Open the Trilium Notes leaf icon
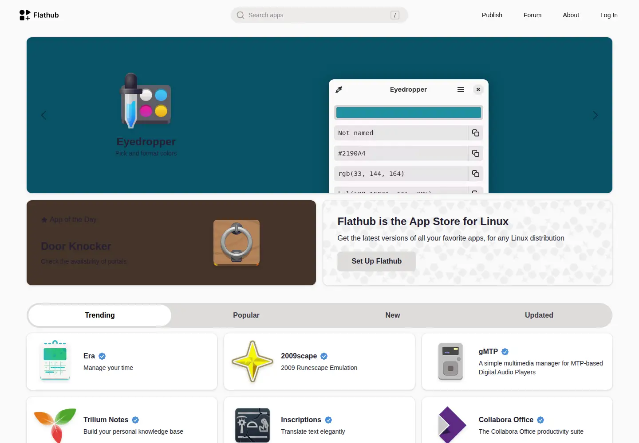Image resolution: width=639 pixels, height=443 pixels. pyautogui.click(x=55, y=425)
